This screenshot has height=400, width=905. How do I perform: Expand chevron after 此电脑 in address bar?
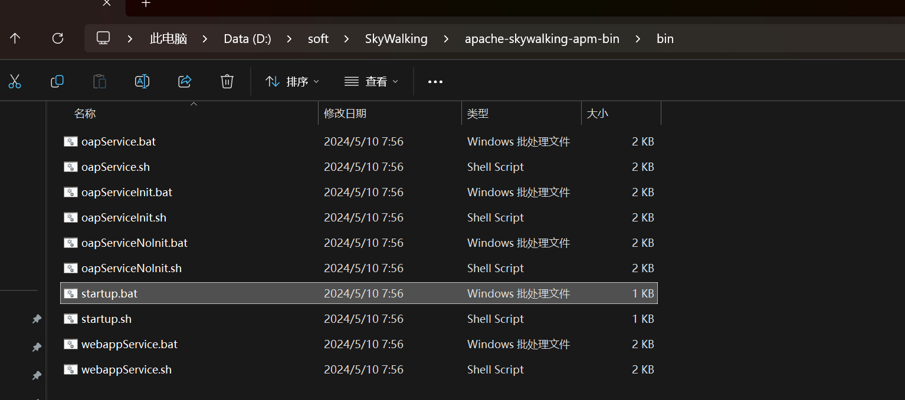point(205,39)
